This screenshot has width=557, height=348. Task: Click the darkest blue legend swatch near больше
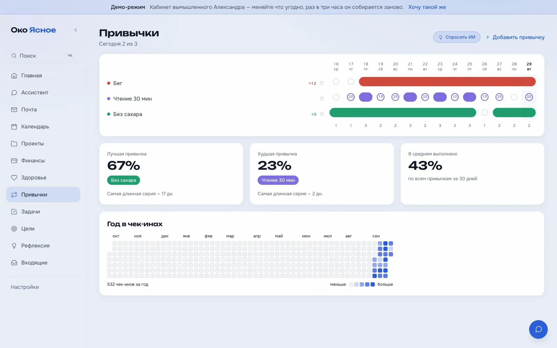point(373,284)
